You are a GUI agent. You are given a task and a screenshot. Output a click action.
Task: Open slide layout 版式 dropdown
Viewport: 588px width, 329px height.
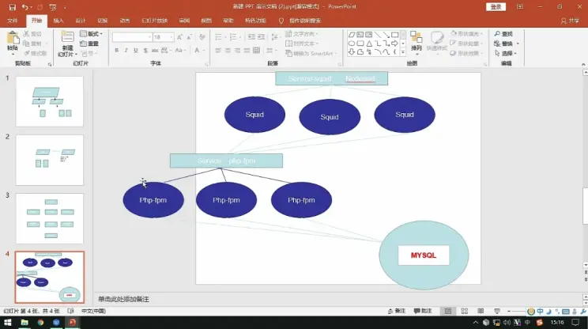coord(91,34)
